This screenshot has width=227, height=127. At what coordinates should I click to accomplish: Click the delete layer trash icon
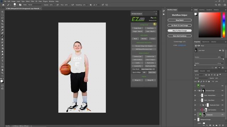coord(223,126)
